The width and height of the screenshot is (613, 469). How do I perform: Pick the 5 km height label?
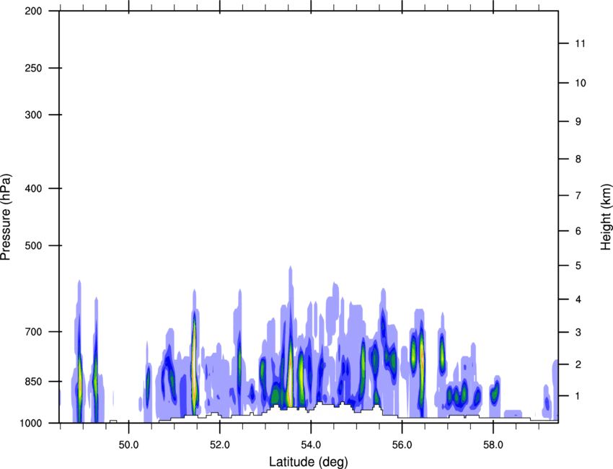click(x=578, y=266)
